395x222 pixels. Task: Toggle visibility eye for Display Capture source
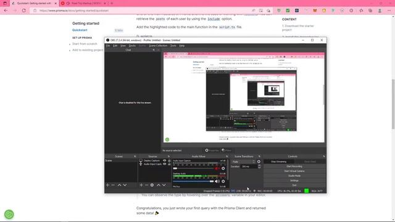165,160
